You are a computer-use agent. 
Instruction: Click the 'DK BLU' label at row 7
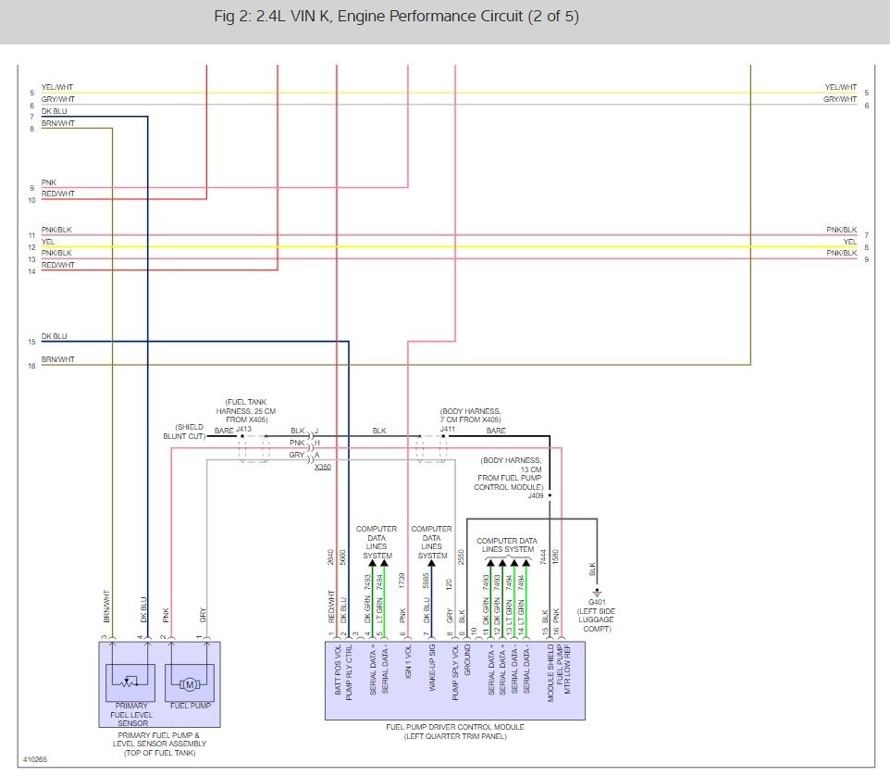(54, 111)
